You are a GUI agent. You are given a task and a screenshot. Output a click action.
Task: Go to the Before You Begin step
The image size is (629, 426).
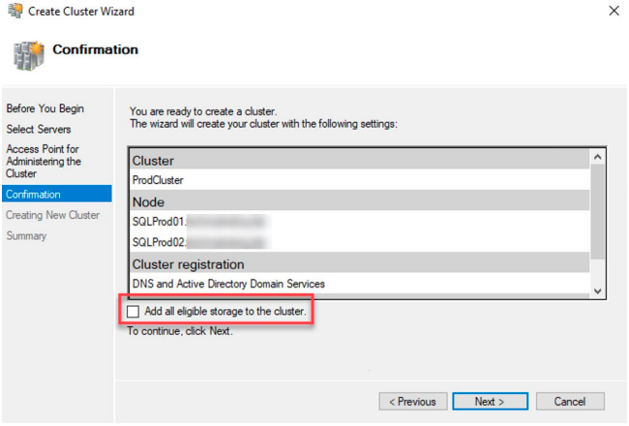tap(45, 108)
